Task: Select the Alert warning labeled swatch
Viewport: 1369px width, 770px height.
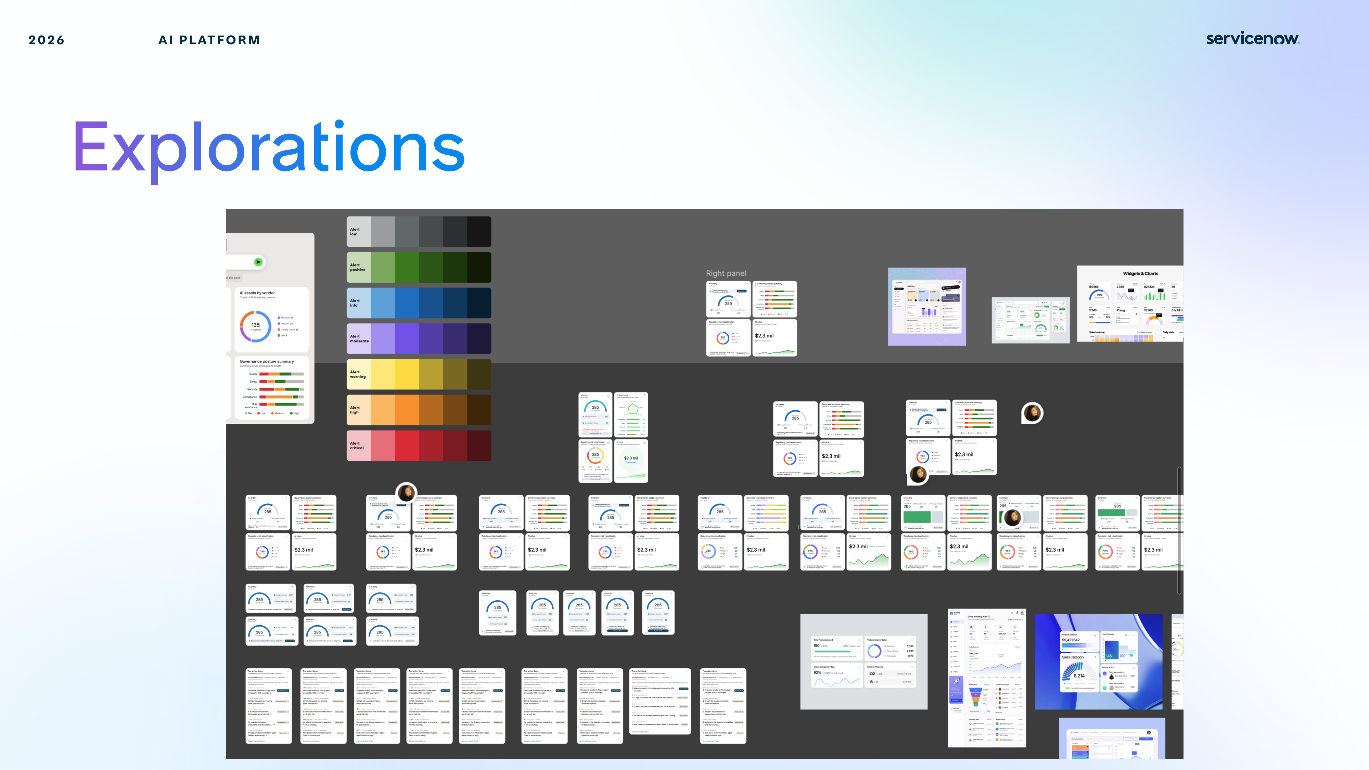Action: pyautogui.click(x=359, y=374)
